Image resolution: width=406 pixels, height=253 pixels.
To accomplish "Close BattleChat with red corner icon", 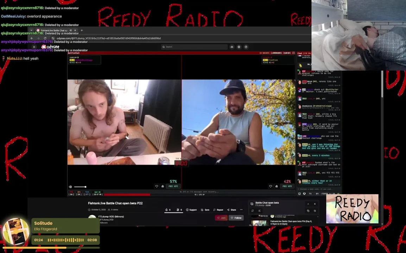I will tap(293, 53).
